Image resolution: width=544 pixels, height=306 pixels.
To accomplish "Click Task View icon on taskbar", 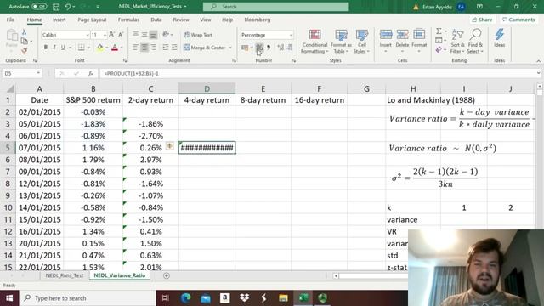I will point(166,298).
